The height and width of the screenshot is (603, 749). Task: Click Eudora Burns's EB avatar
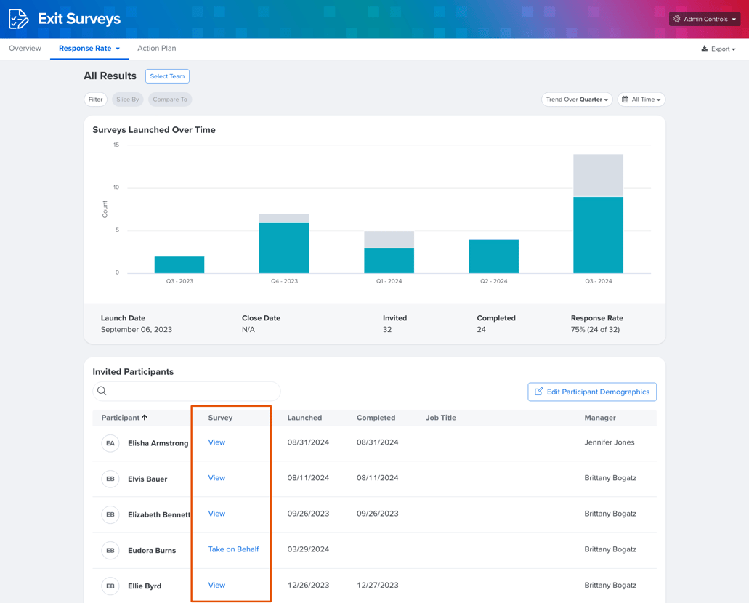pyautogui.click(x=110, y=550)
